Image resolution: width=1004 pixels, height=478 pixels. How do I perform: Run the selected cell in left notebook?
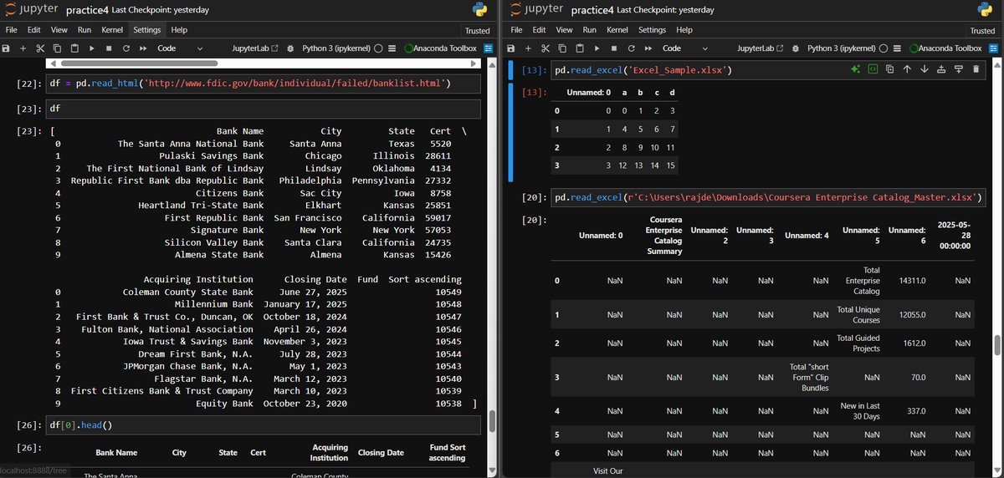(92, 48)
